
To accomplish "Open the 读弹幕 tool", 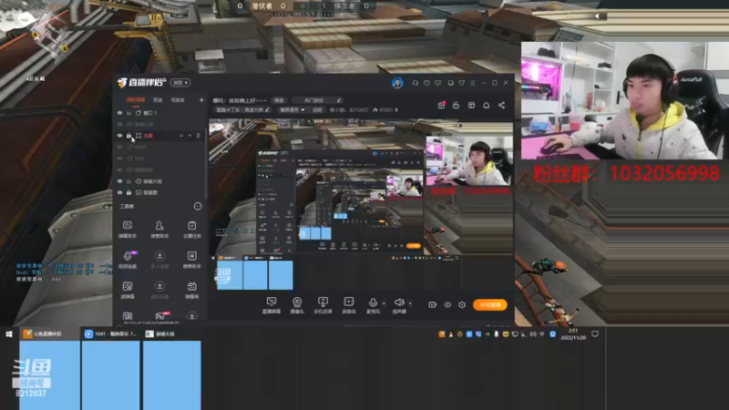I will click(x=128, y=290).
